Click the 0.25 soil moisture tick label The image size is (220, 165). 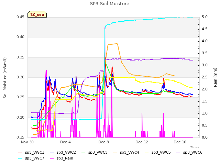(21, 97)
